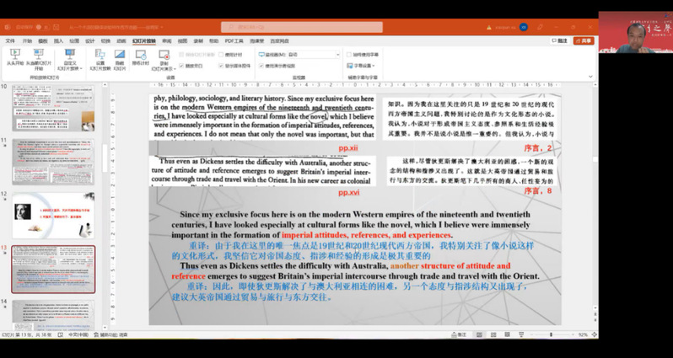This screenshot has height=358, width=673.
Task: Switch to the View (视图) tab
Action: pyautogui.click(x=182, y=41)
